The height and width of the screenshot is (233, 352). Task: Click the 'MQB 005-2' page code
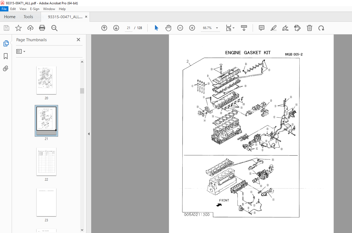(294, 54)
